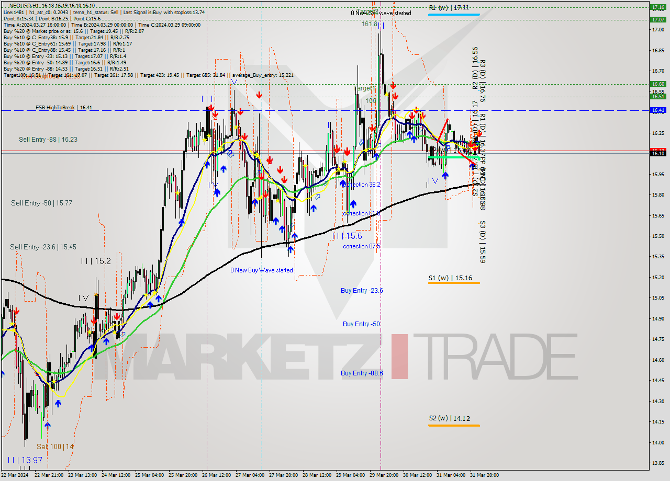
Task: Click the 'I I I 13.97' wave label
Action: 25,460
